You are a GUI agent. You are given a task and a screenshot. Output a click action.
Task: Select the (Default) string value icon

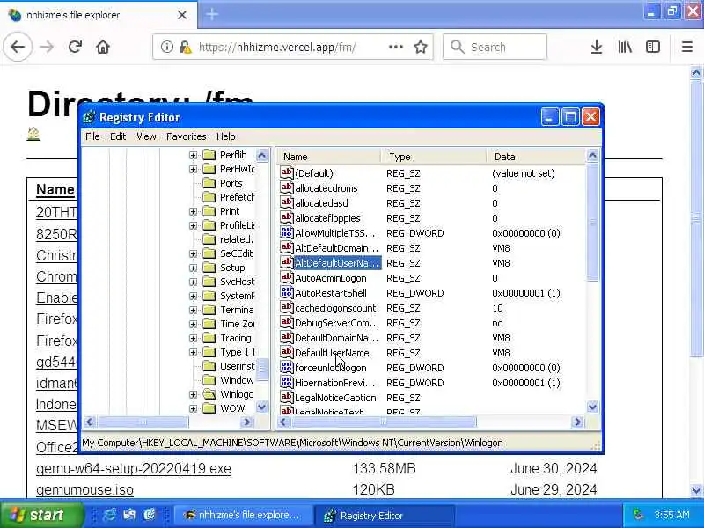tap(287, 172)
